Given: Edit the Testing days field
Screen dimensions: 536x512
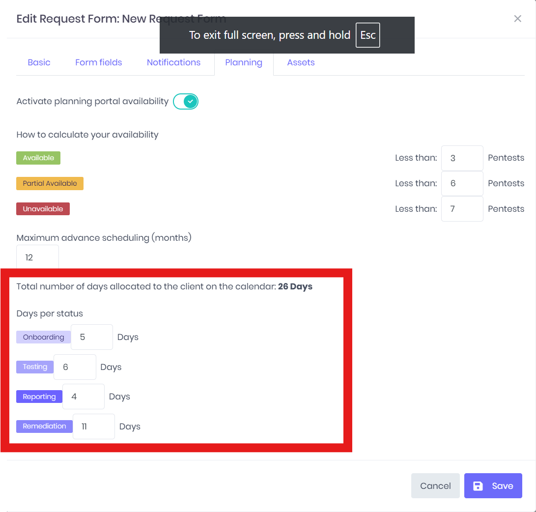Looking at the screenshot, I should pyautogui.click(x=75, y=367).
